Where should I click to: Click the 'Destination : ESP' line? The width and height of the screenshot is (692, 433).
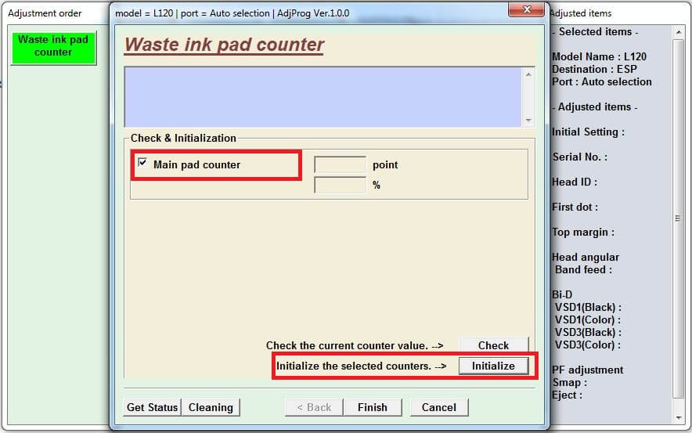pos(594,70)
